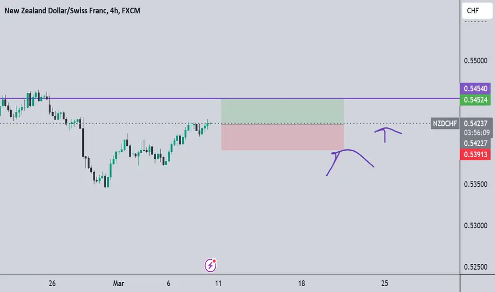Click the New Zealand Dollar/Swiss Franc title
Viewport: 495px width, 292px height.
(55, 11)
